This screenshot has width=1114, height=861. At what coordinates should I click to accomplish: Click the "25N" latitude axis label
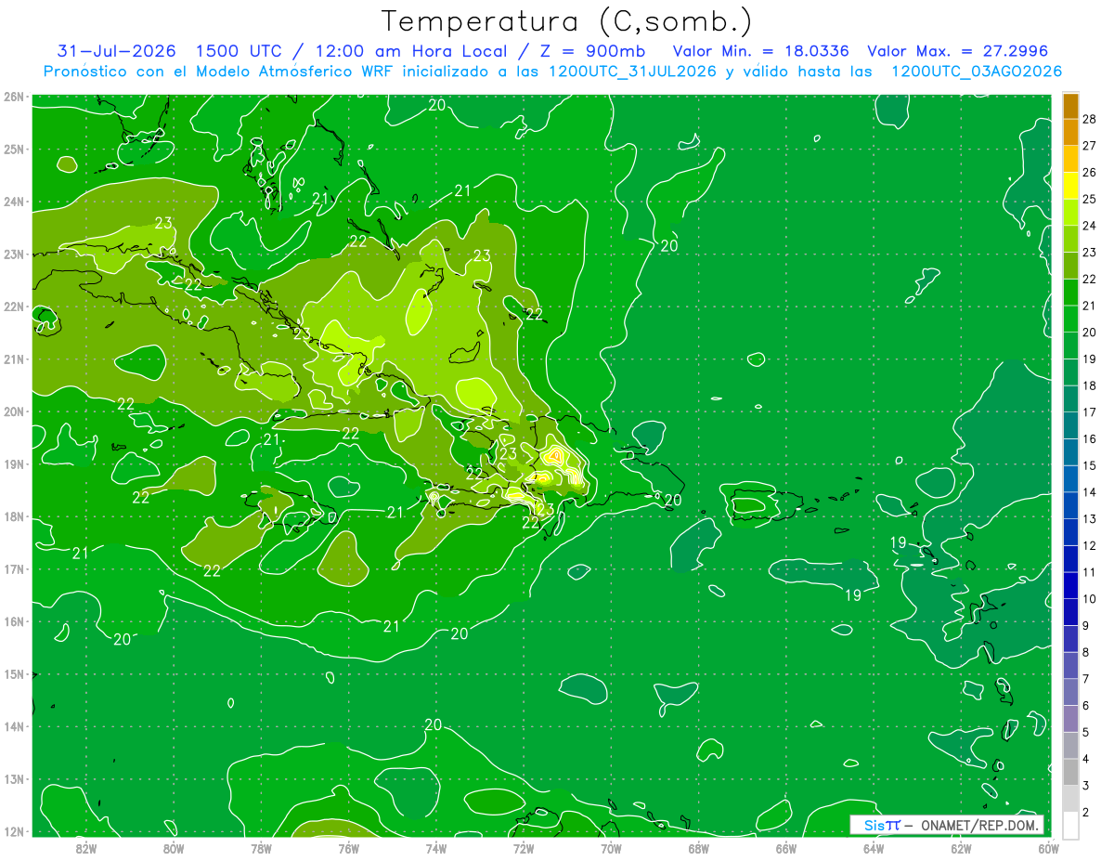click(x=14, y=150)
